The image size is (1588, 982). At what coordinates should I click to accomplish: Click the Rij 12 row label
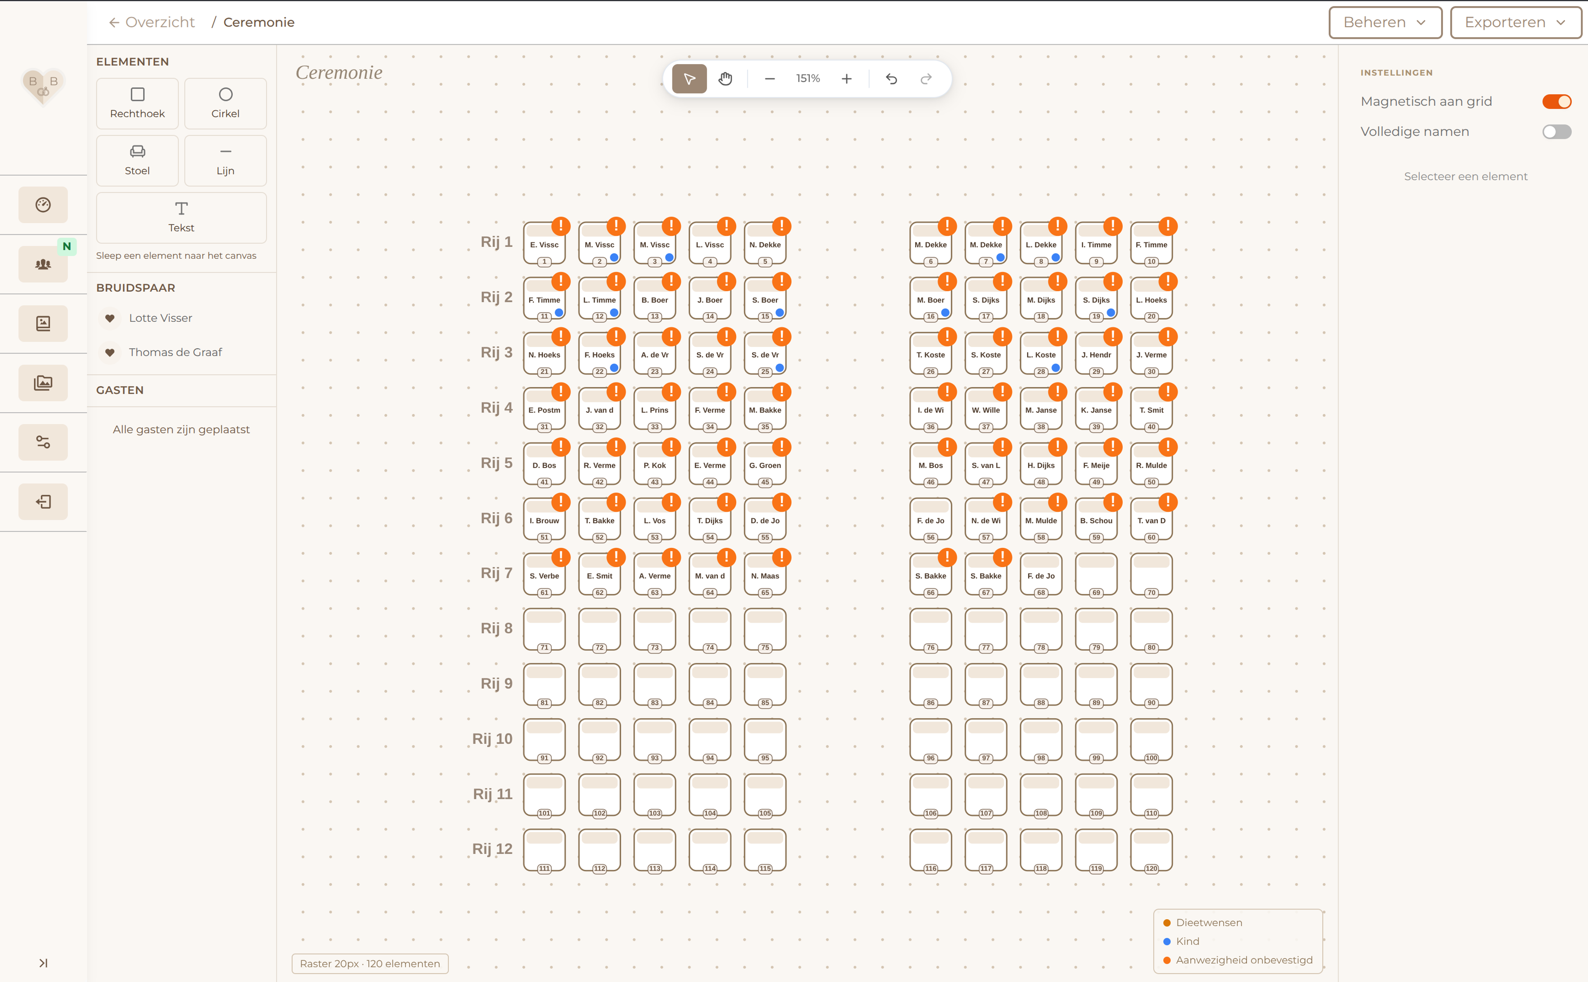click(x=492, y=849)
